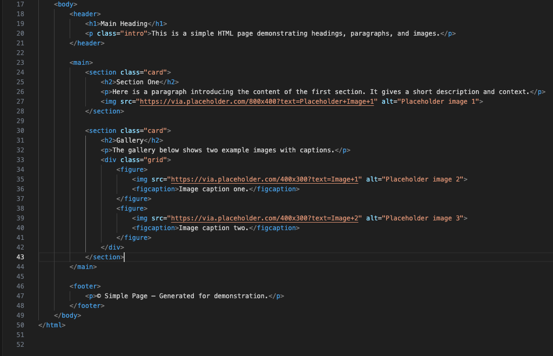Image resolution: width=553 pixels, height=356 pixels.
Task: Click the "Placeholder image 3" alt value
Action: [x=422, y=218]
